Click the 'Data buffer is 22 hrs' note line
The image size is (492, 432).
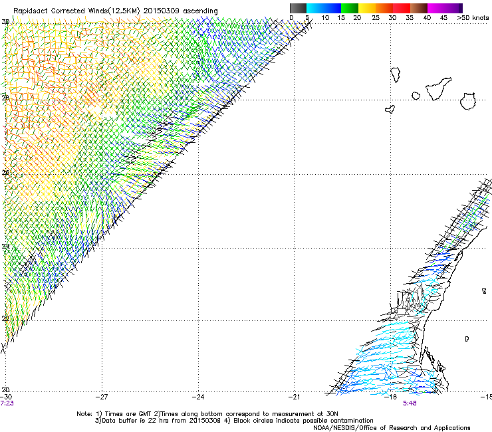click(x=234, y=421)
